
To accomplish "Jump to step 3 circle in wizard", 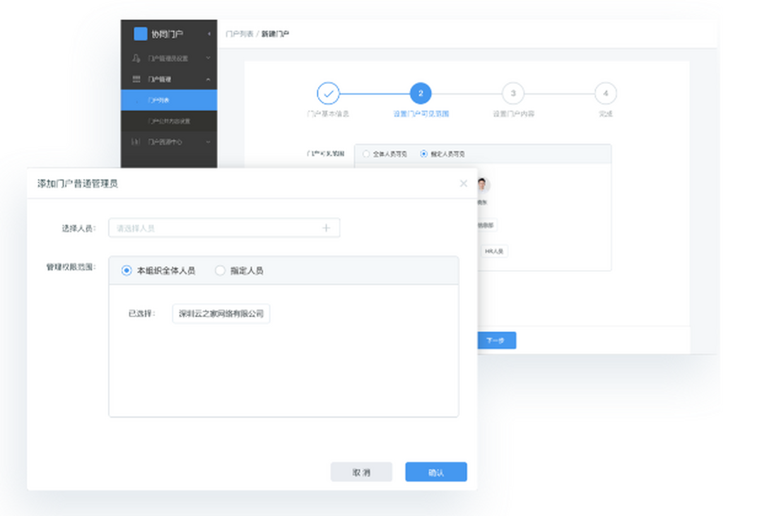I will pos(513,94).
